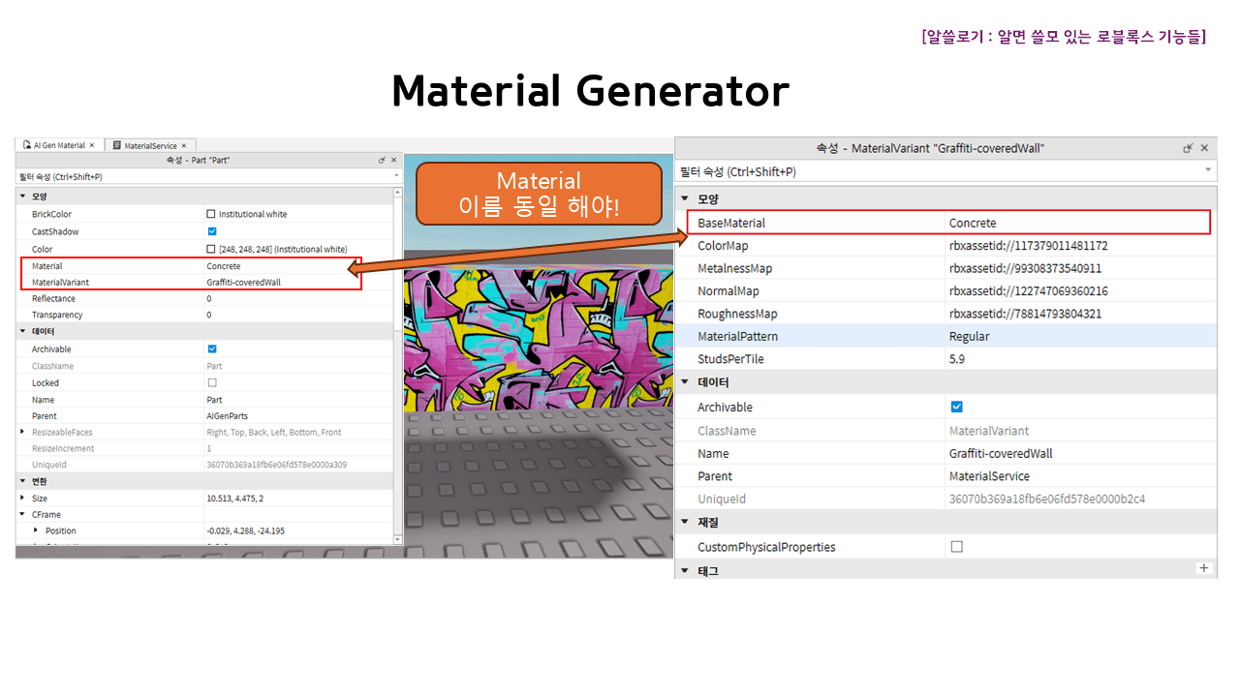The height and width of the screenshot is (697, 1240).
Task: Collapse the 데이터 section in Part panel
Action: click(x=23, y=331)
